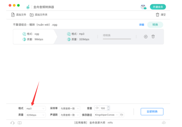Click the target 质量 320kbps icon

(69, 39)
